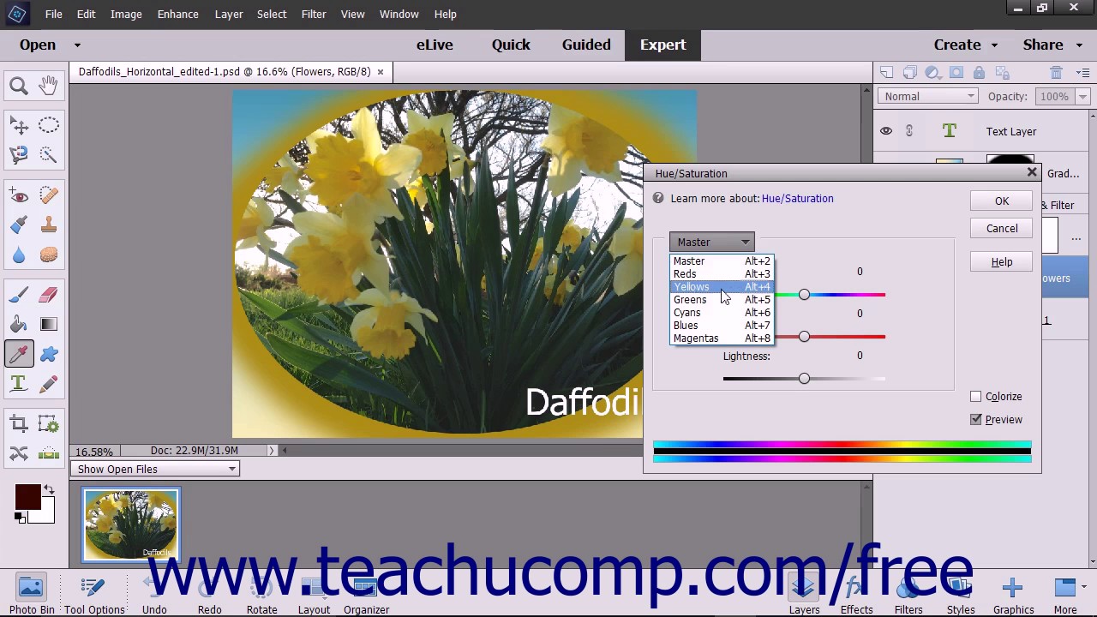Follow the Hue/Saturation learn more link

pyautogui.click(x=797, y=198)
